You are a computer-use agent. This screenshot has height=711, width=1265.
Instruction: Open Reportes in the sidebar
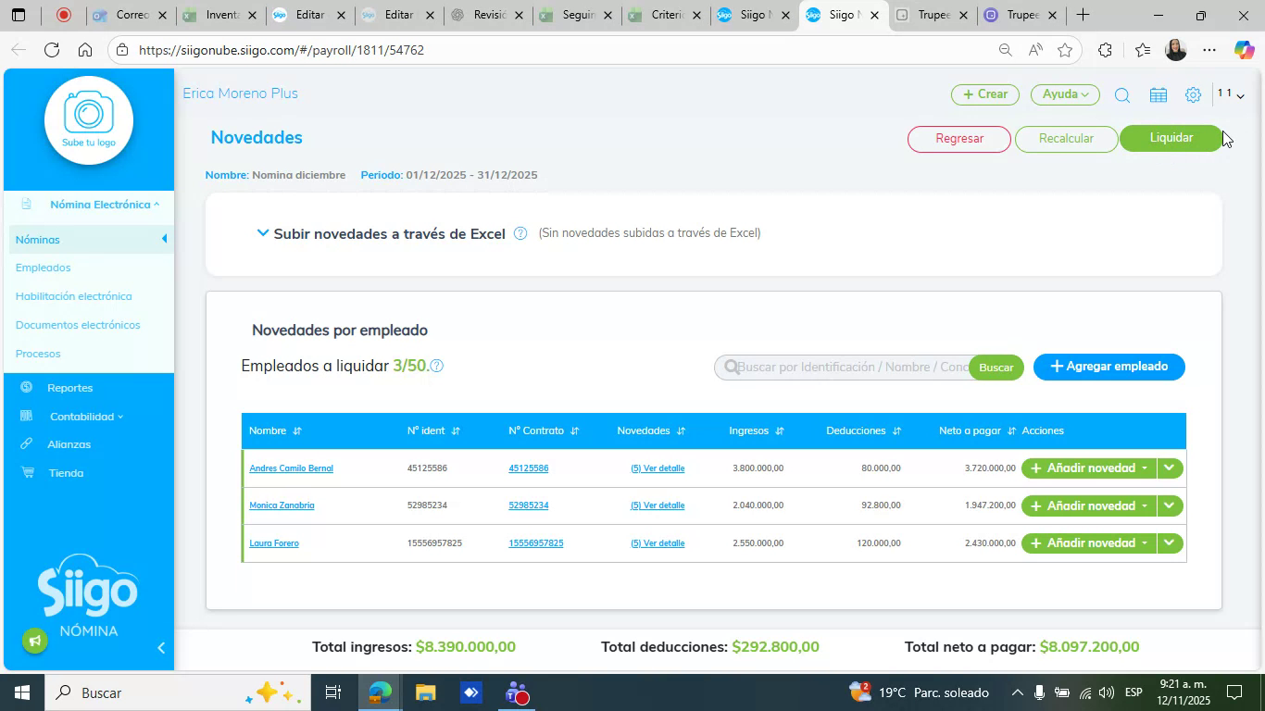(70, 388)
